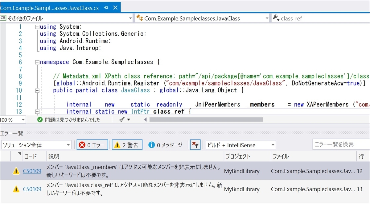The height and width of the screenshot is (204, 370).
Task: Close the JavaClass.cs tab
Action: pyautogui.click(x=115, y=8)
